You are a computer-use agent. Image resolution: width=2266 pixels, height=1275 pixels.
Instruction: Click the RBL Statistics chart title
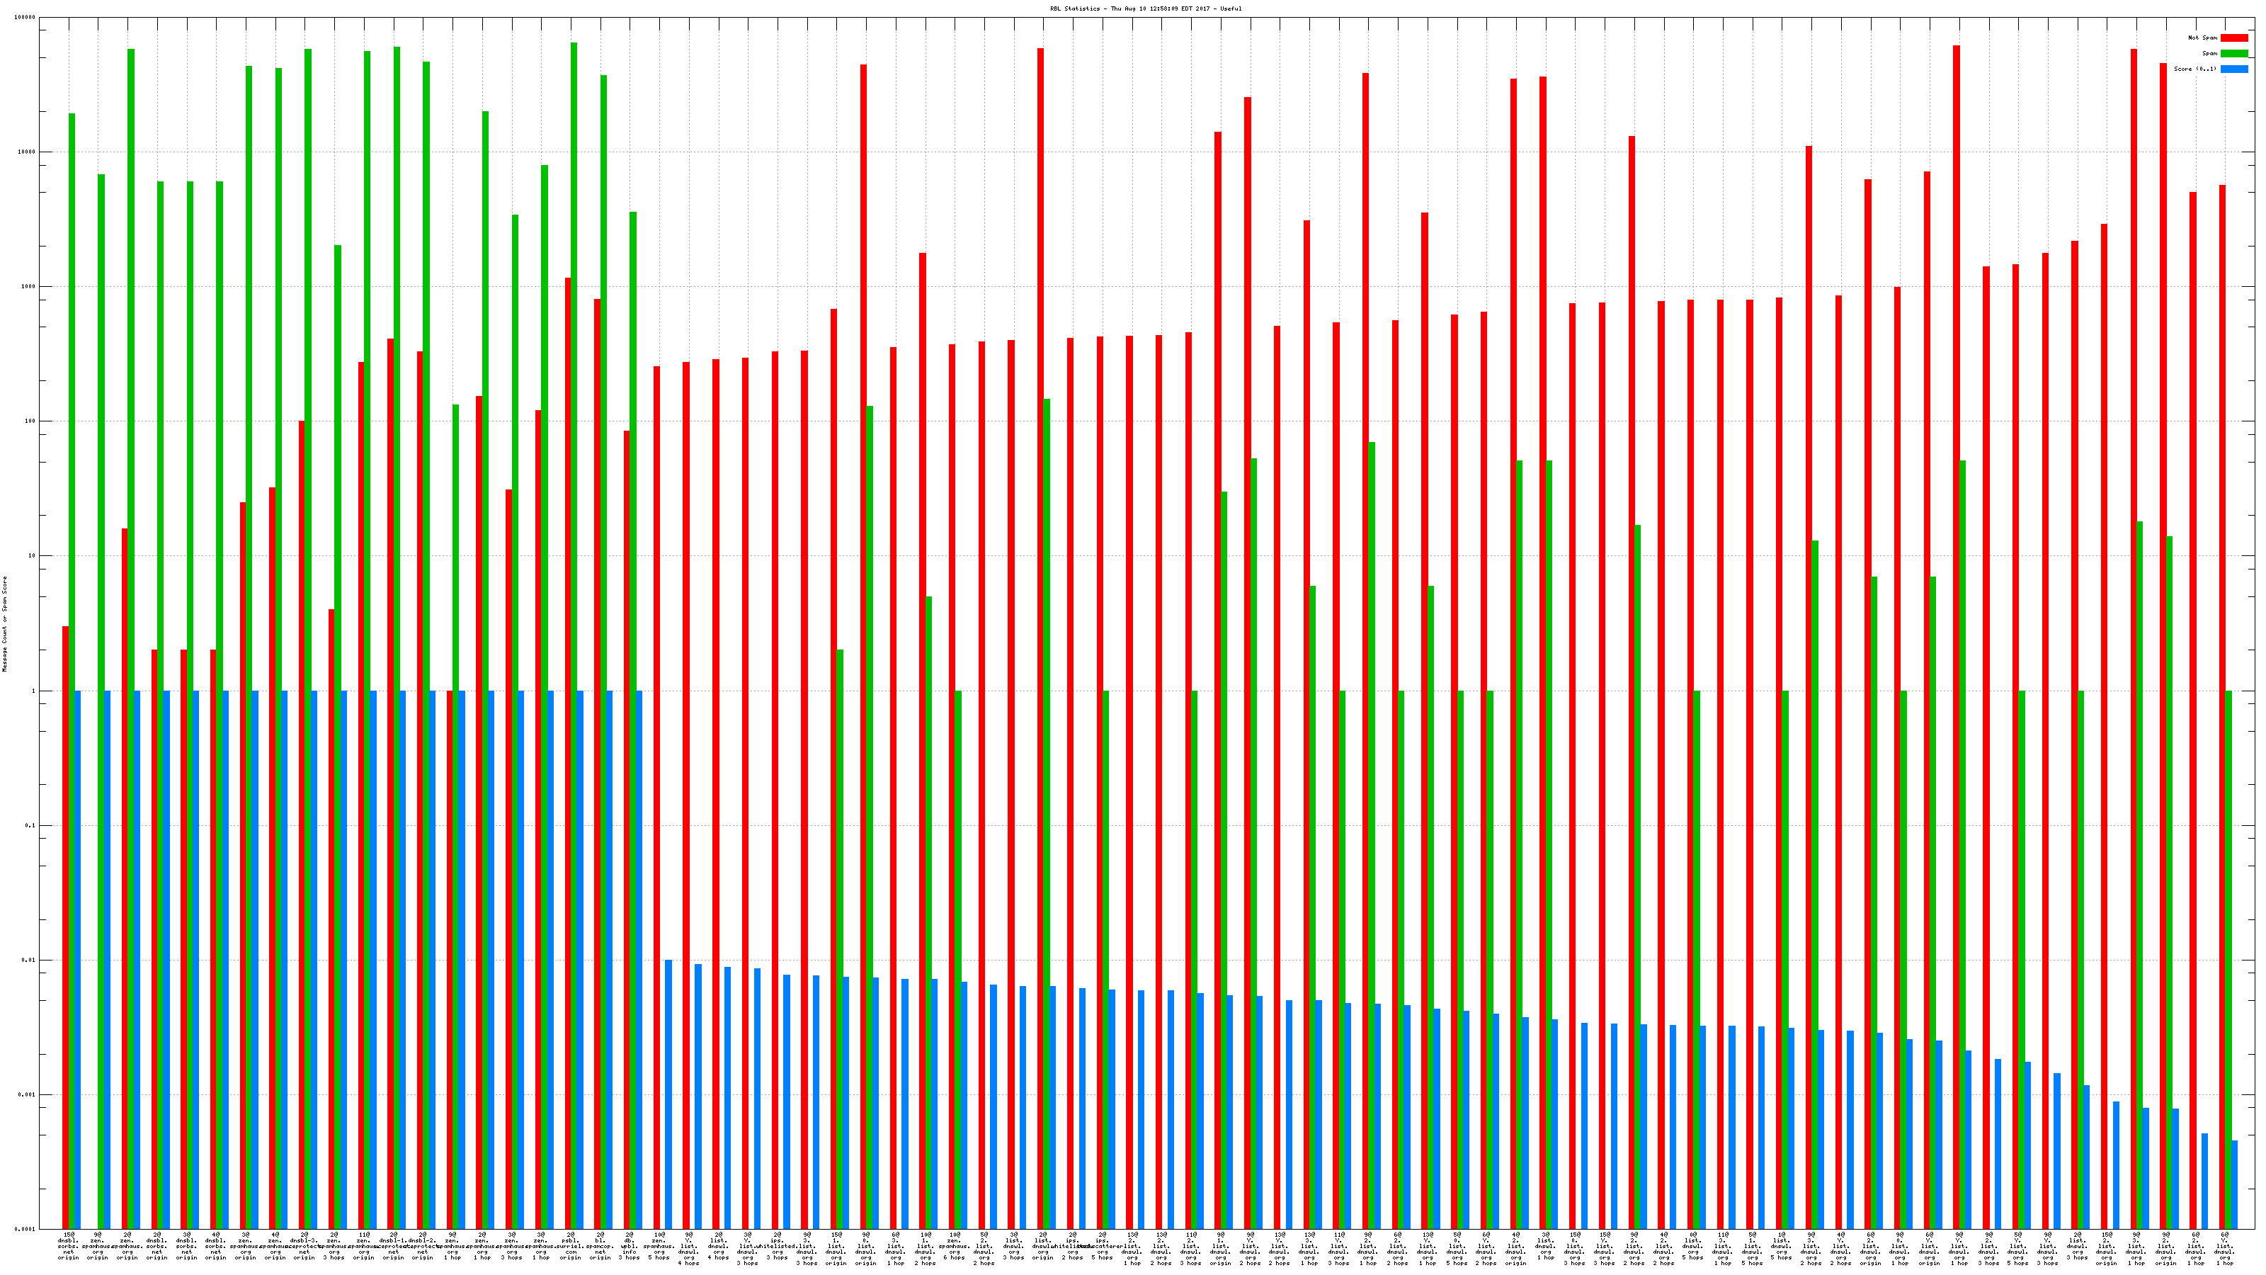tap(1145, 8)
